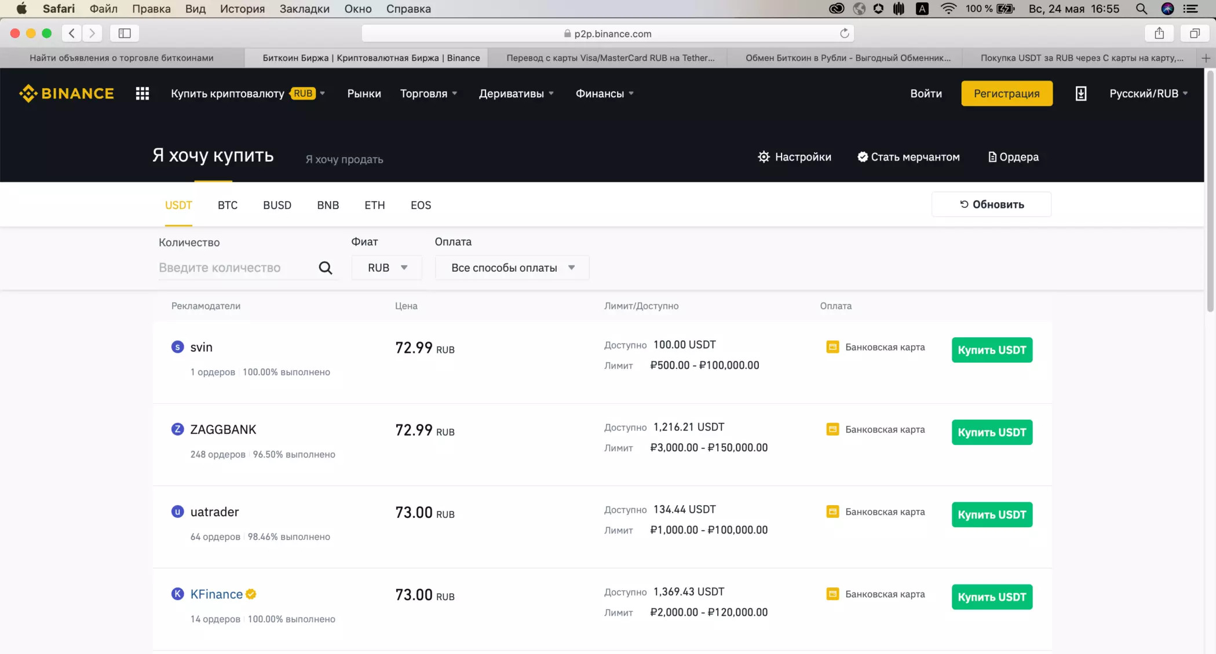Click the download app icon
Image resolution: width=1216 pixels, height=654 pixels.
point(1080,93)
